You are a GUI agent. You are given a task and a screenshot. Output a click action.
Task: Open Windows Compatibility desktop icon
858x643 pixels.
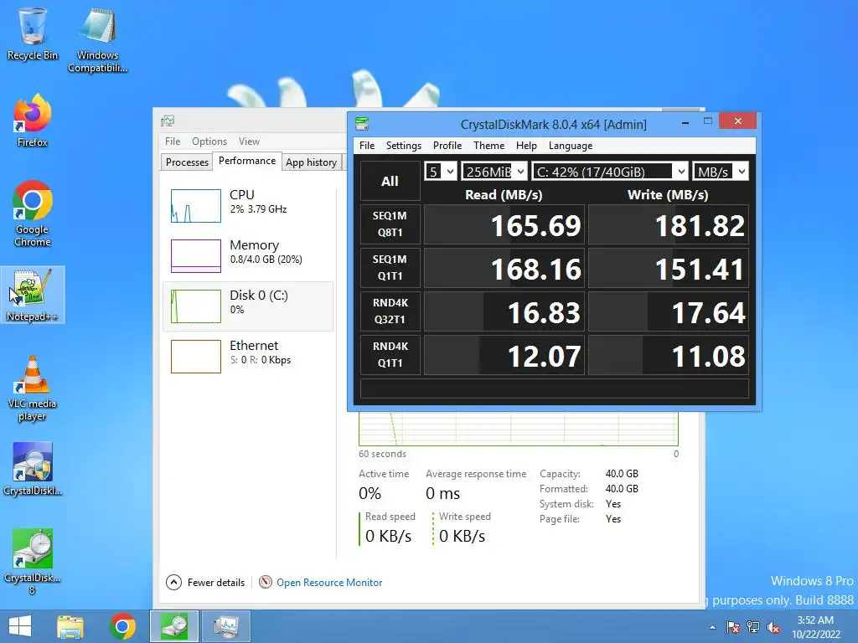[97, 39]
